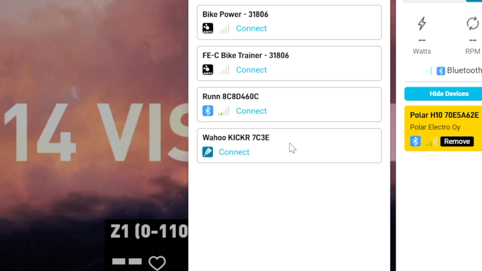Click the Bluetooth icon beside the Bluetooth label
Viewport: 482px width, 271px height.
tap(441, 71)
